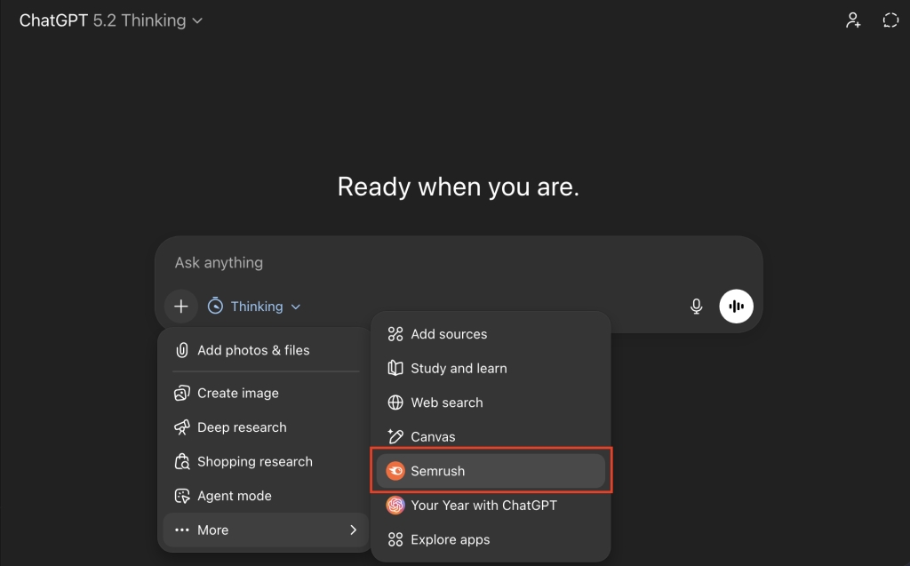Launch voice mode with the waveform button
The width and height of the screenshot is (910, 566).
[x=736, y=307]
